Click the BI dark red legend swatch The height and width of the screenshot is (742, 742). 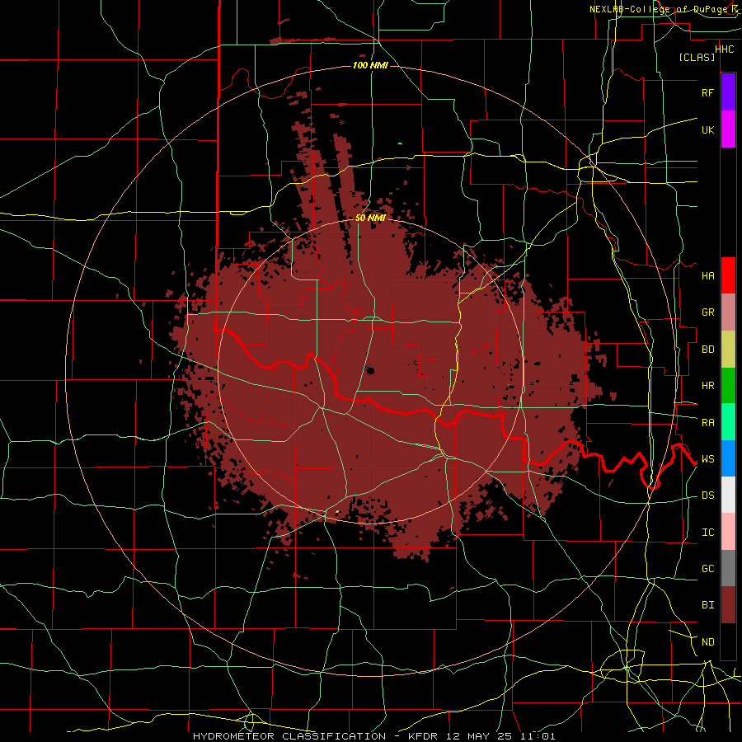728,605
